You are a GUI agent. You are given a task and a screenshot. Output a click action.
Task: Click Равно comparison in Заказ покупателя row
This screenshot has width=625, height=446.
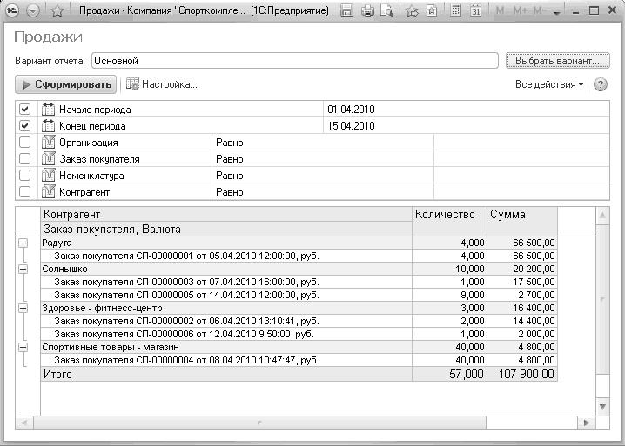tap(230, 159)
